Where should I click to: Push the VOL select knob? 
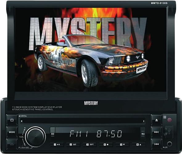[35, 137]
